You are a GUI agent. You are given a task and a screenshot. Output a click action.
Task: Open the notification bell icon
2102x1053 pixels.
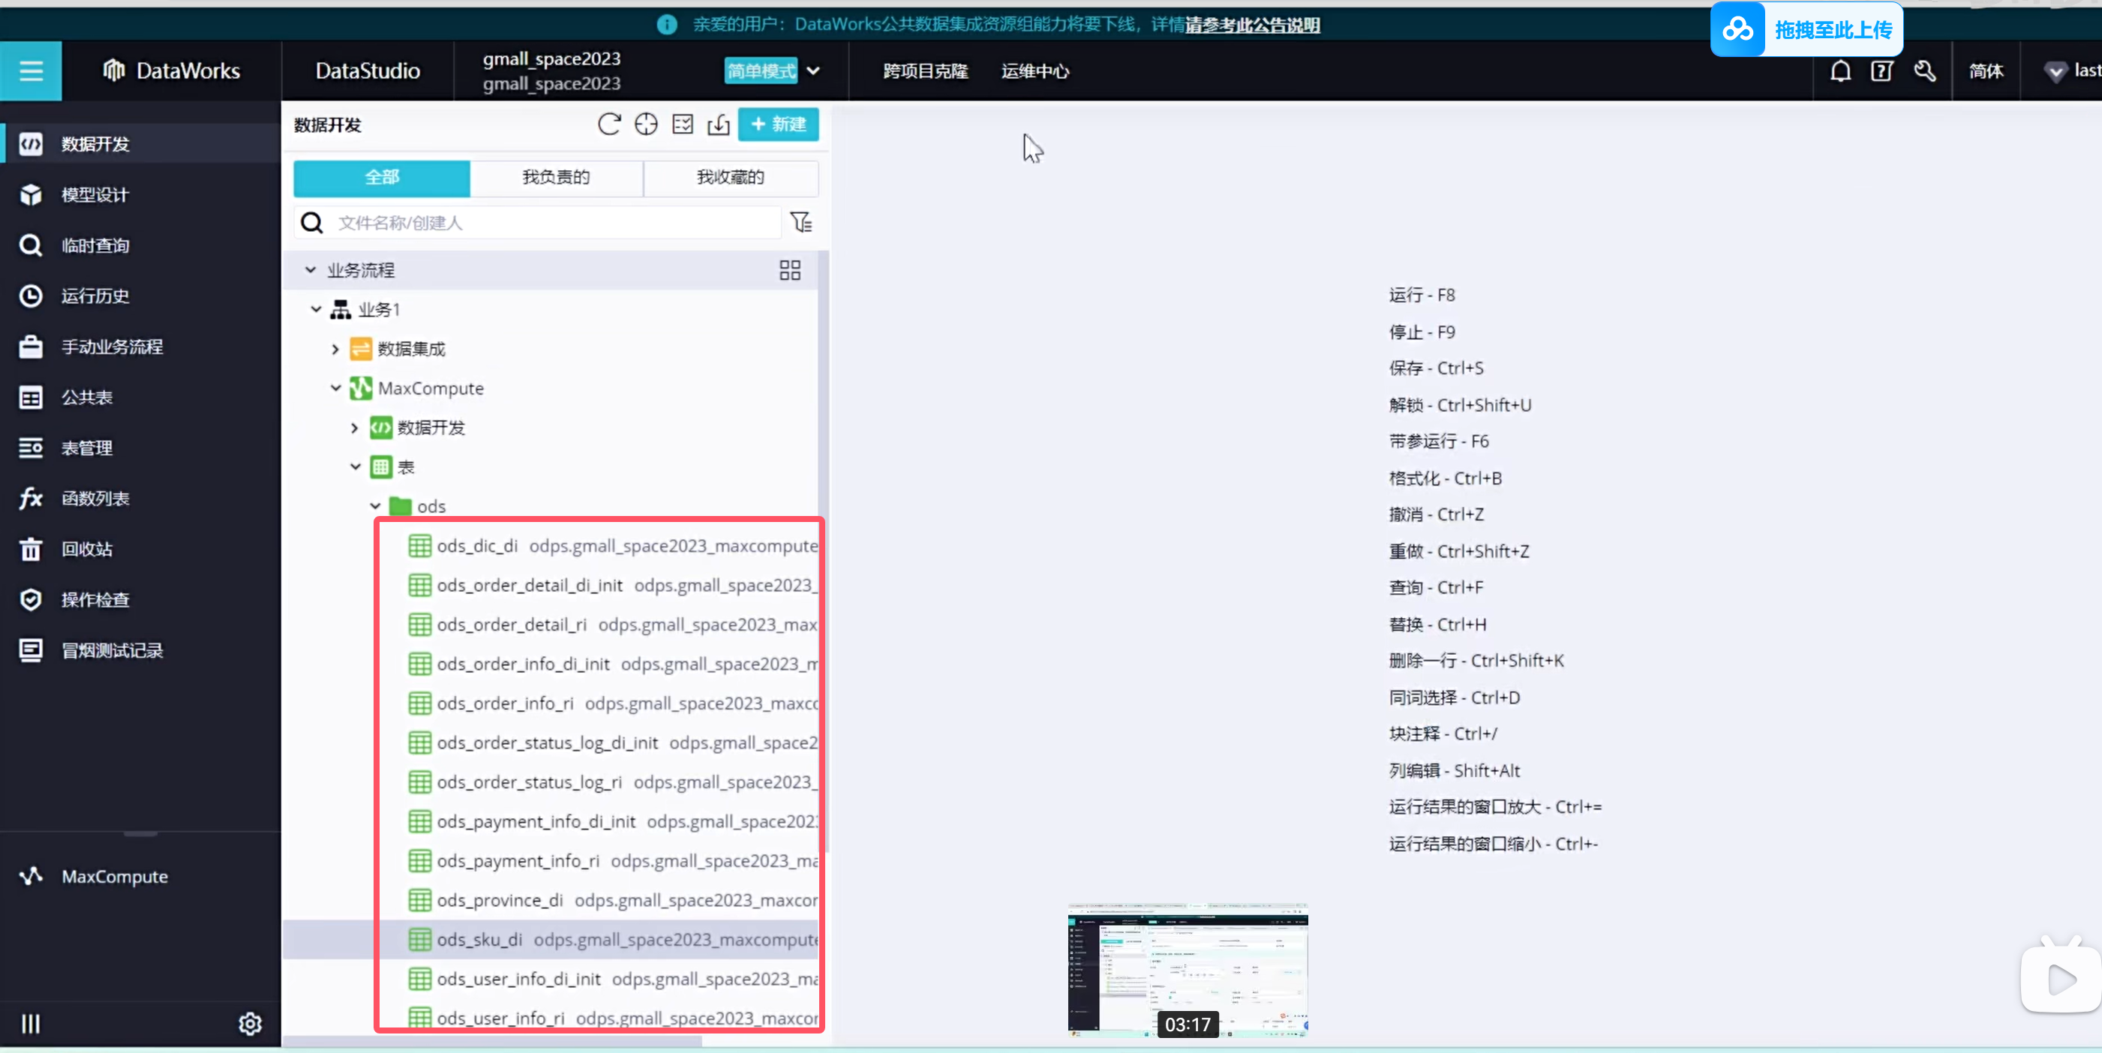click(x=1840, y=71)
